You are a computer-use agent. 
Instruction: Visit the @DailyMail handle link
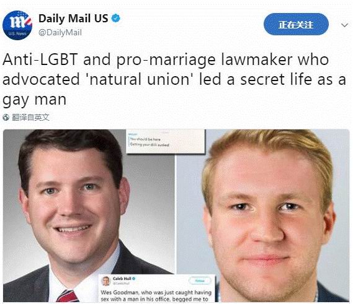(x=60, y=33)
